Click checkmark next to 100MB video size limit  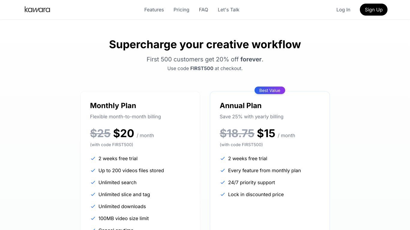click(93, 218)
